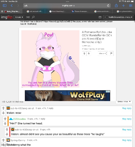Open the Safari share sheet icon
The height and width of the screenshot is (147, 135).
click(x=116, y=5)
